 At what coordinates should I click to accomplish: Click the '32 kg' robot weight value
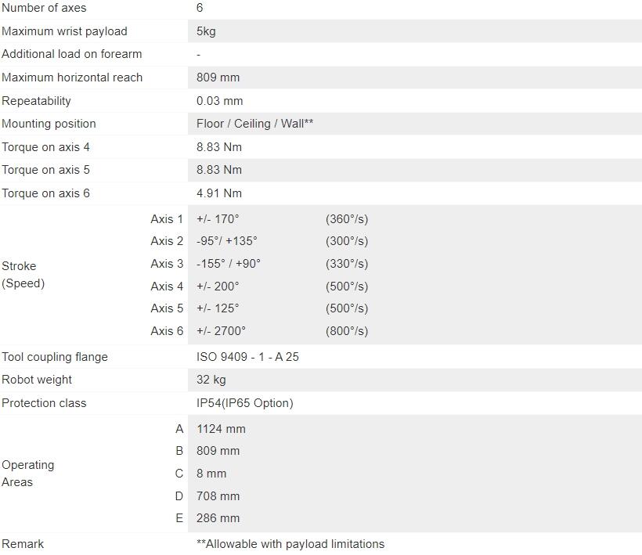point(211,380)
